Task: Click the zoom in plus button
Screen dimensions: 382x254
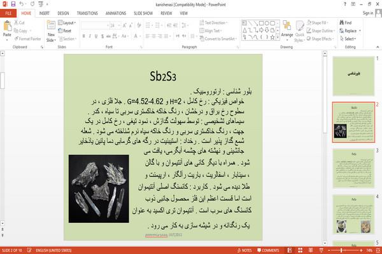Action: [361, 250]
